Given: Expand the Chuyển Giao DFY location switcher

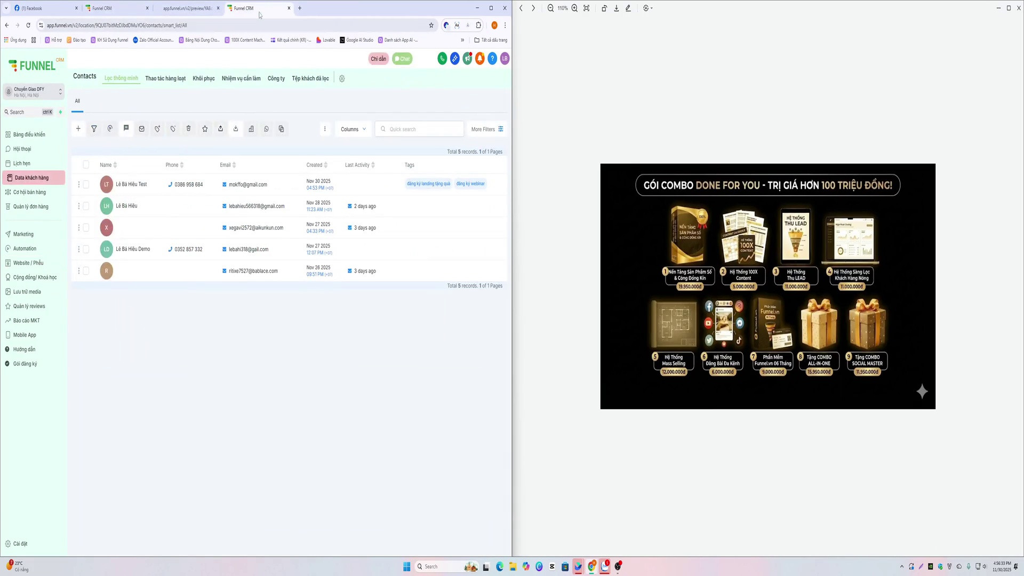Looking at the screenshot, I should pos(34,92).
